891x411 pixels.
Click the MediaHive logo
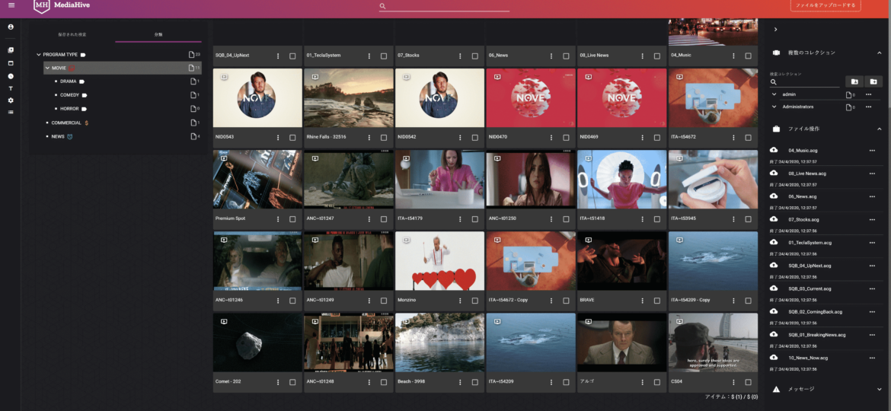tap(62, 5)
